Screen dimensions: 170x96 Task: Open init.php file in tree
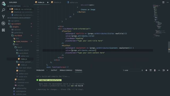[x=20, y=85]
